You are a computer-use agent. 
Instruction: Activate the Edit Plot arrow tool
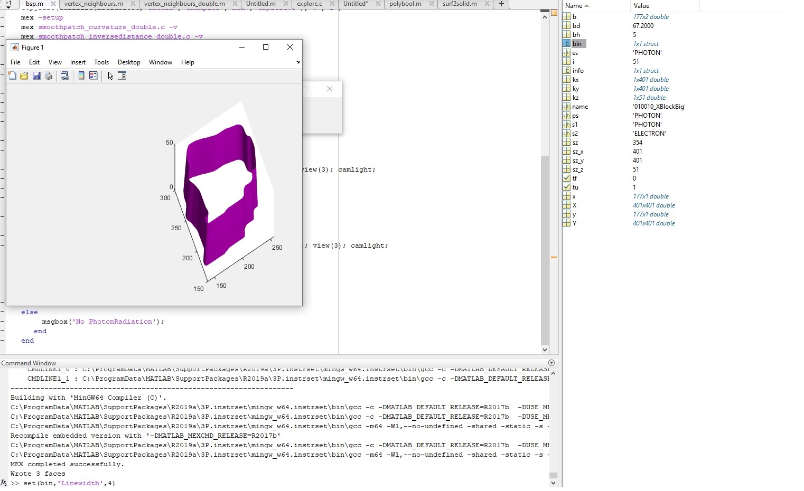(x=110, y=76)
